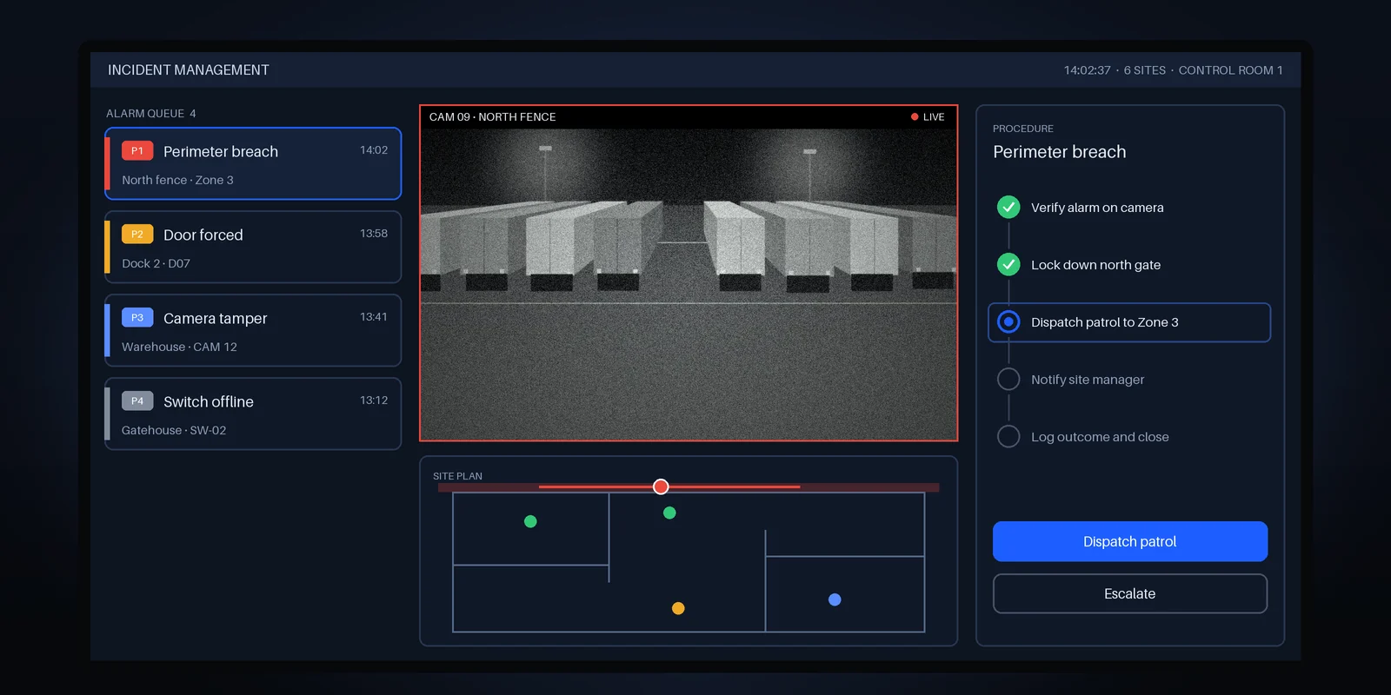Click the 13:58 timestamp
This screenshot has height=695, width=1391.
point(374,233)
